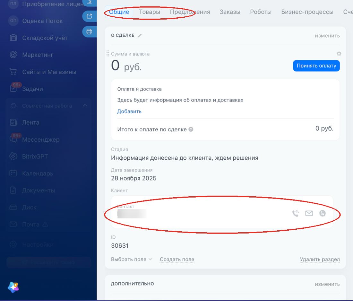
Task: Expand the Выбрать поле dropdown
Action: click(132, 259)
